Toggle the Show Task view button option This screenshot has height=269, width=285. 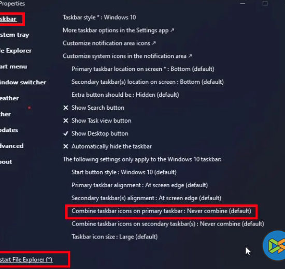(x=97, y=121)
